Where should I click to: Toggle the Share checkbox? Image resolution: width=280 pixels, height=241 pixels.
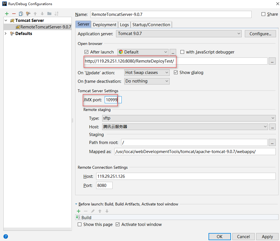pos(263,14)
